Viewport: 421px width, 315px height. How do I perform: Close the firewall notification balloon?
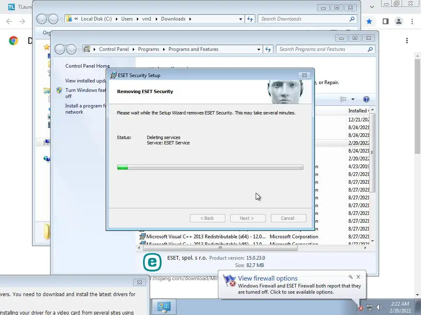(x=359, y=277)
